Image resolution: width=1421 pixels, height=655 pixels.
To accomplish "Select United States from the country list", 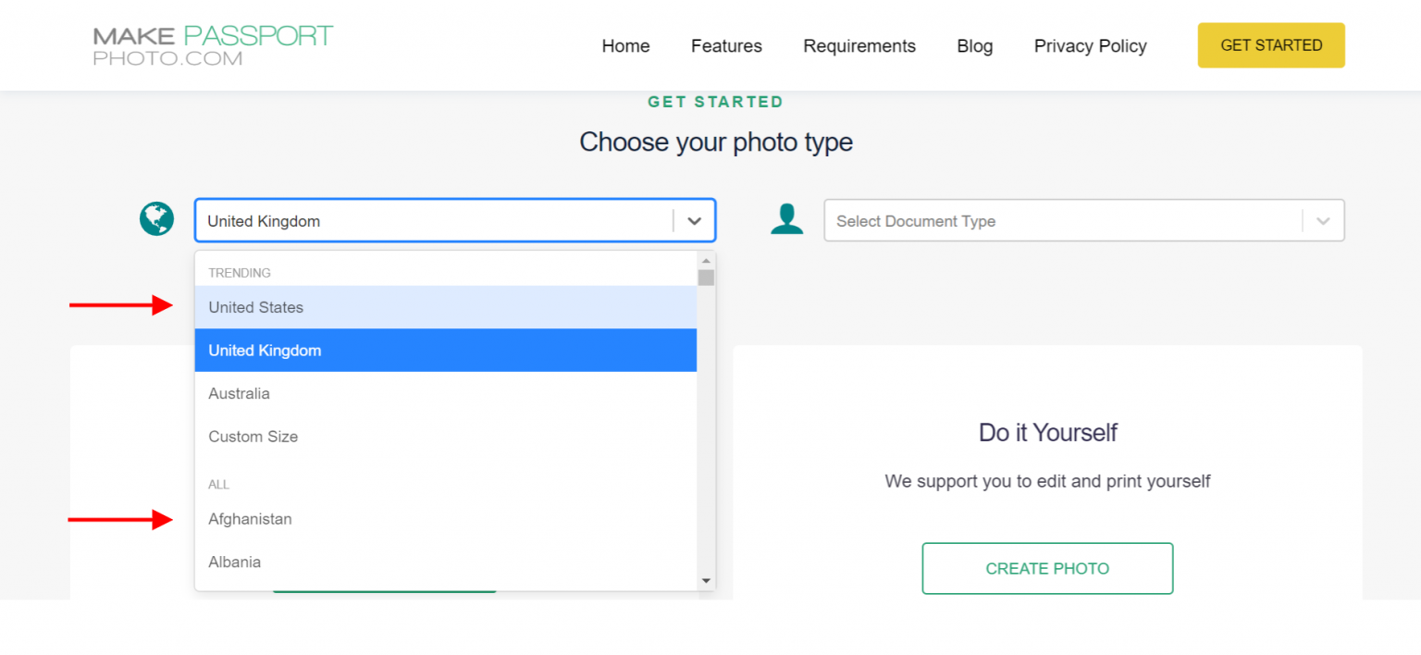I will pyautogui.click(x=446, y=307).
